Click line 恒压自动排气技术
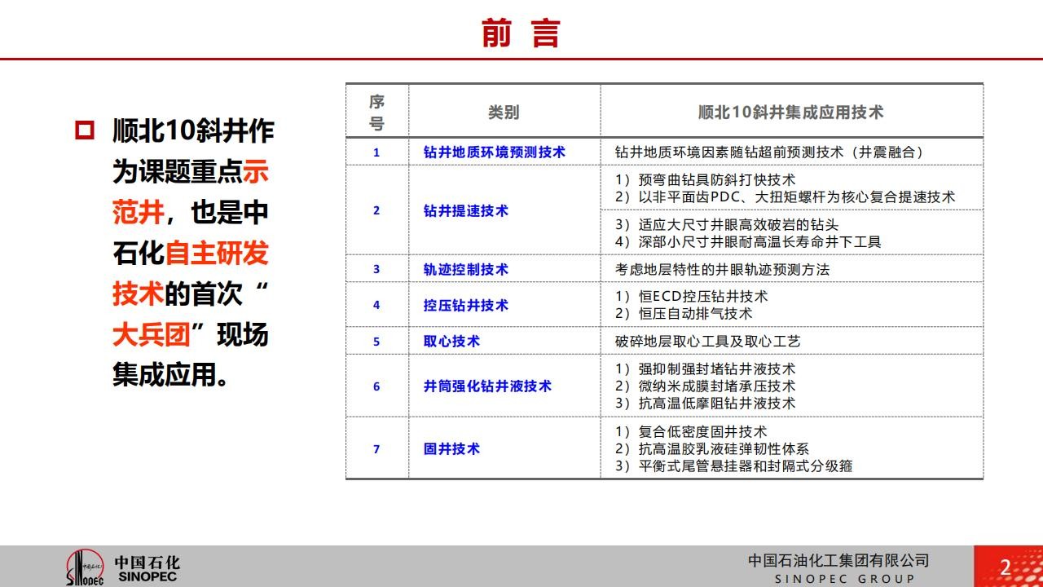 695,313
